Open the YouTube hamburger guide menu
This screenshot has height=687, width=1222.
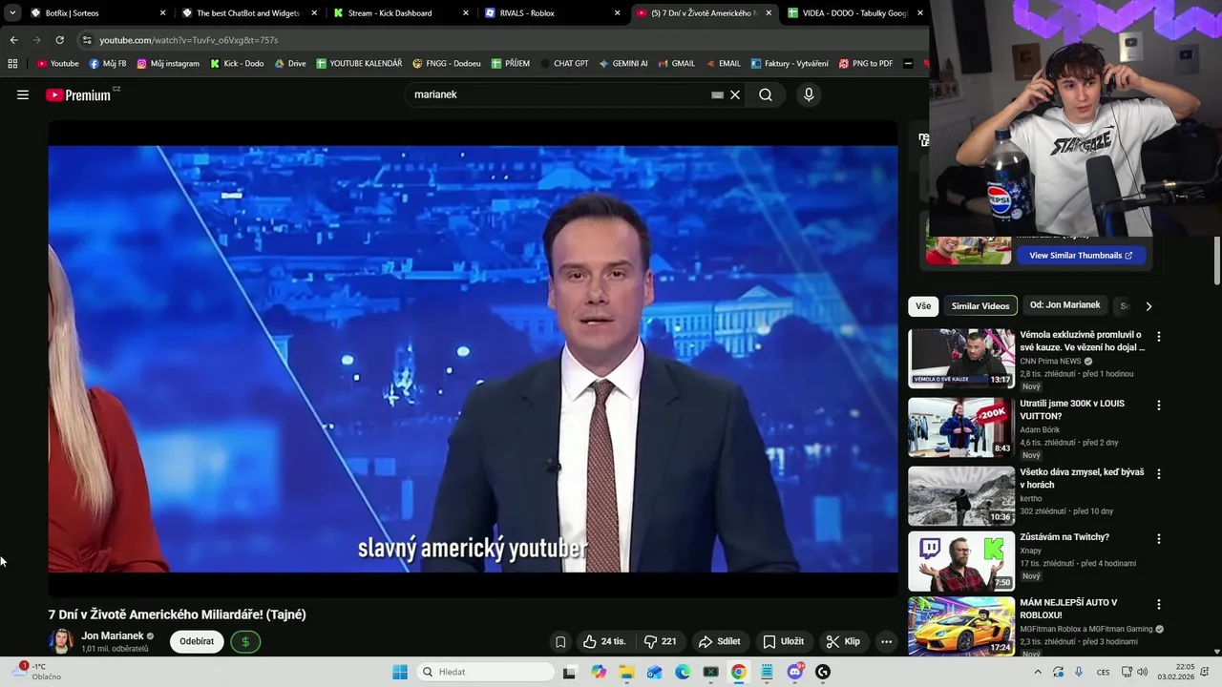[23, 94]
